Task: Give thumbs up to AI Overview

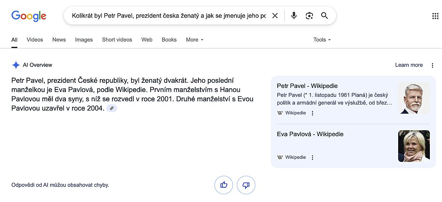Action: (224, 185)
